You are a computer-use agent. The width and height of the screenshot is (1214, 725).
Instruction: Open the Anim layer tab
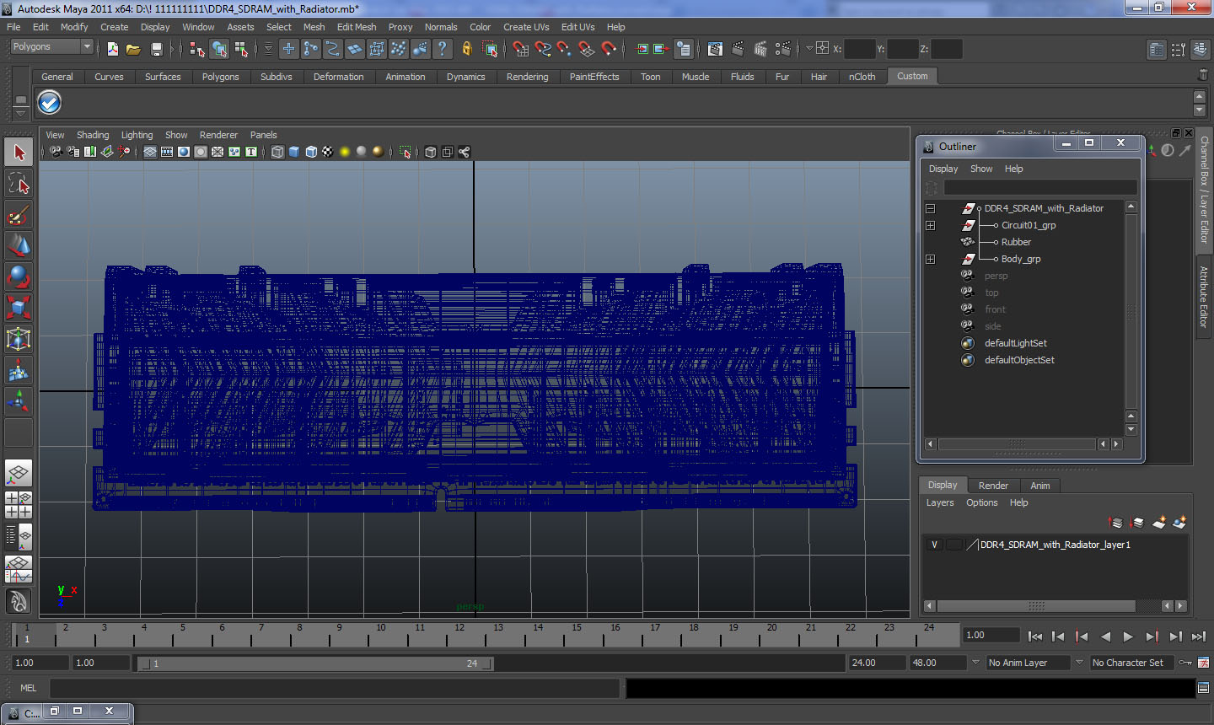1040,486
